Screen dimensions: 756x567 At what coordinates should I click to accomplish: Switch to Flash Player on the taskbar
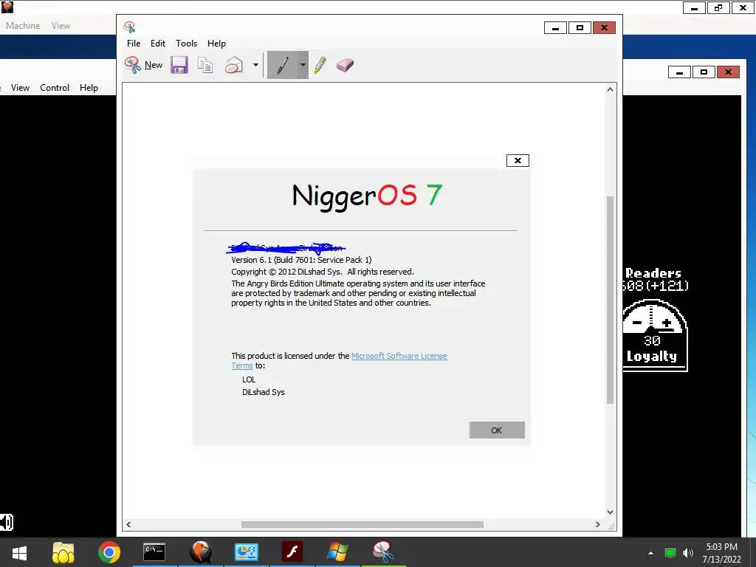tap(292, 552)
